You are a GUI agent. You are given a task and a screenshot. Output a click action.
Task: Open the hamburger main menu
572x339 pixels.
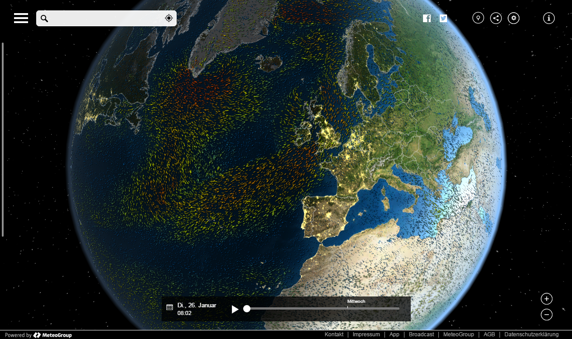click(x=21, y=18)
